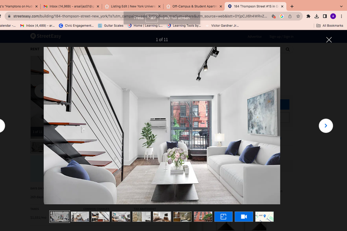Viewport: 347px width, 231px height.
Task: Expand the tab search dropdown arrow
Action: [341, 6]
